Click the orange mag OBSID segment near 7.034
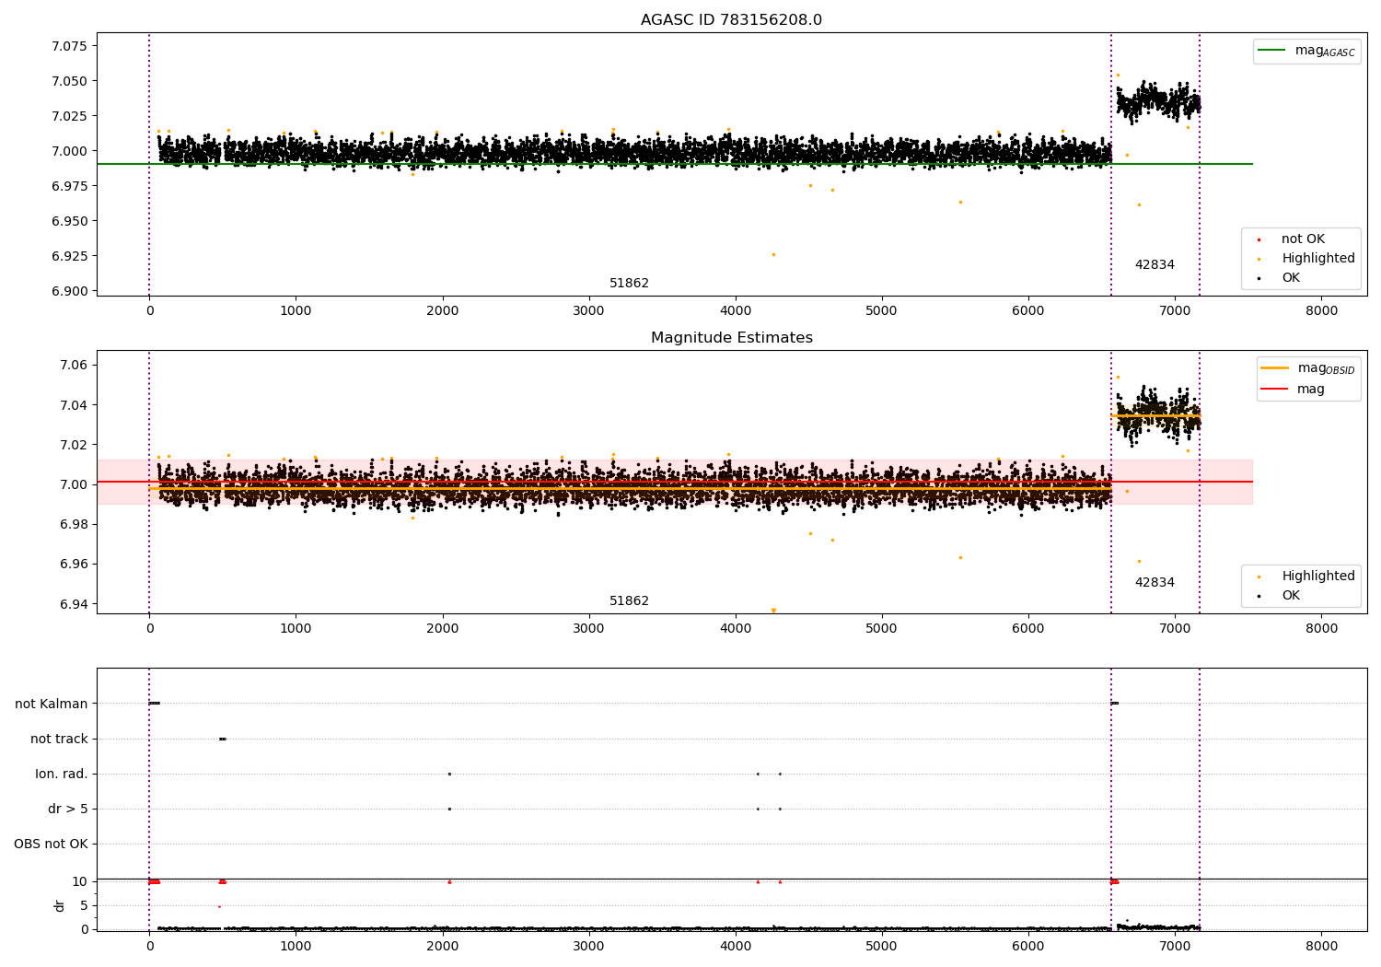Screen dimensions: 1381x967 (1155, 416)
